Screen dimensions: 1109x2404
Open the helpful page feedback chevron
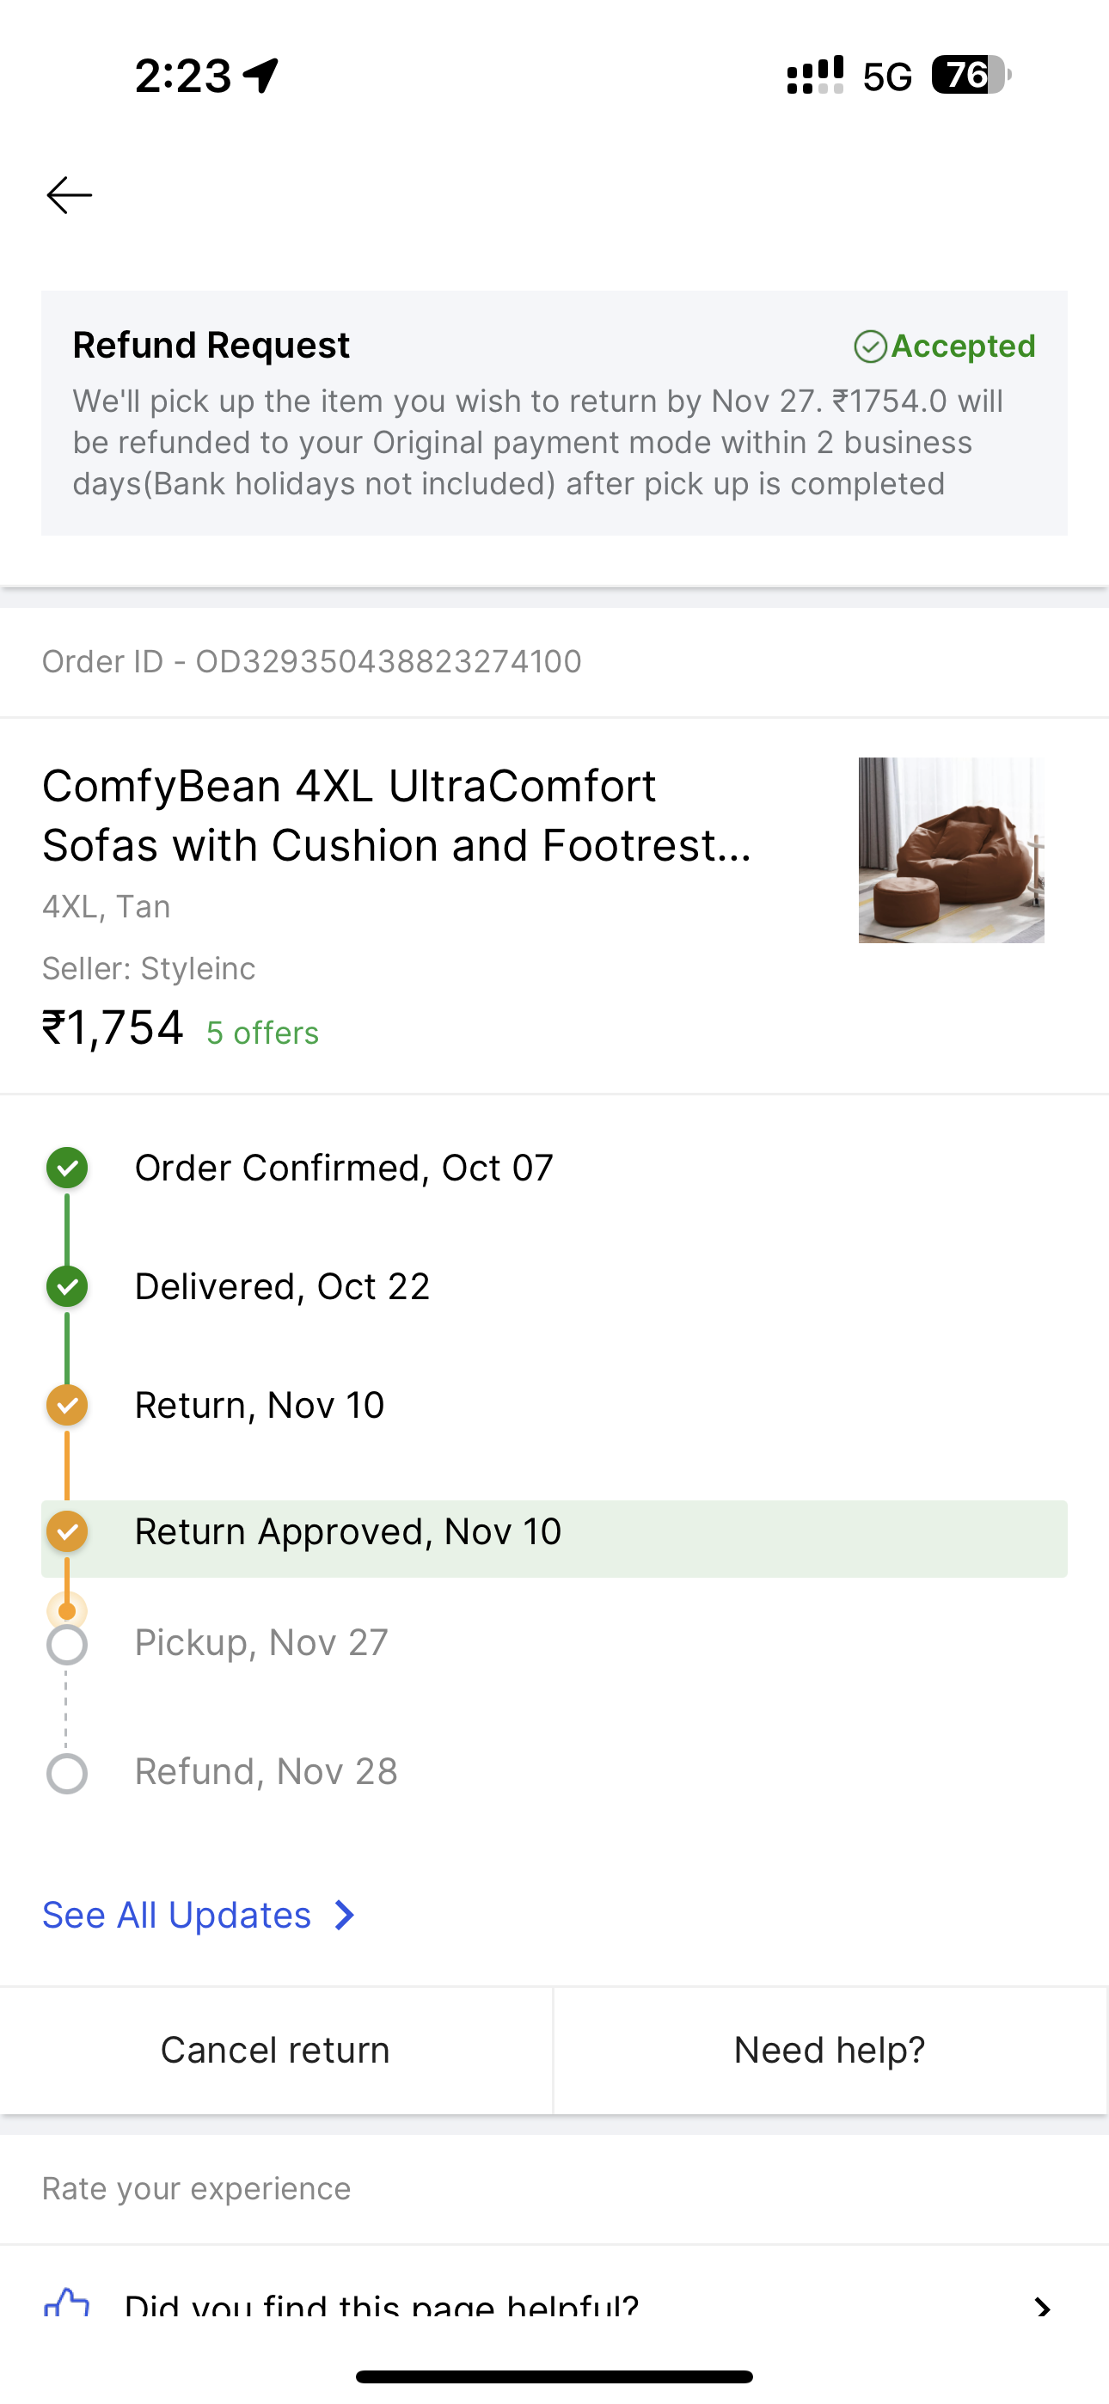pos(1043,2308)
